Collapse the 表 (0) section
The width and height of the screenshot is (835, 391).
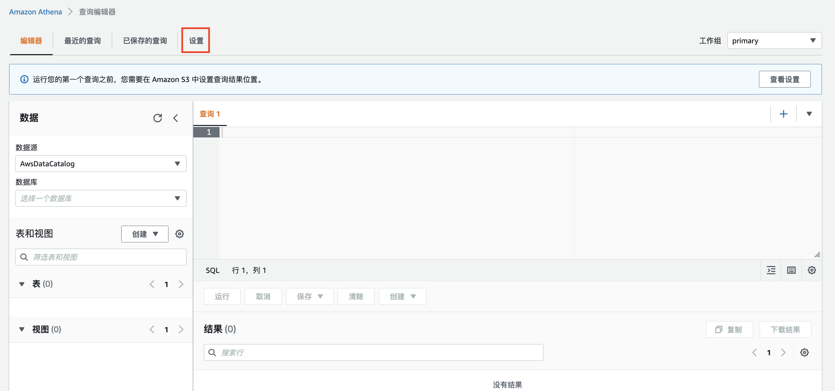click(22, 284)
